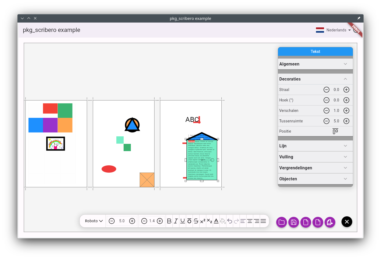Click the Positie top alignment icon
381x259 pixels.
335,131
